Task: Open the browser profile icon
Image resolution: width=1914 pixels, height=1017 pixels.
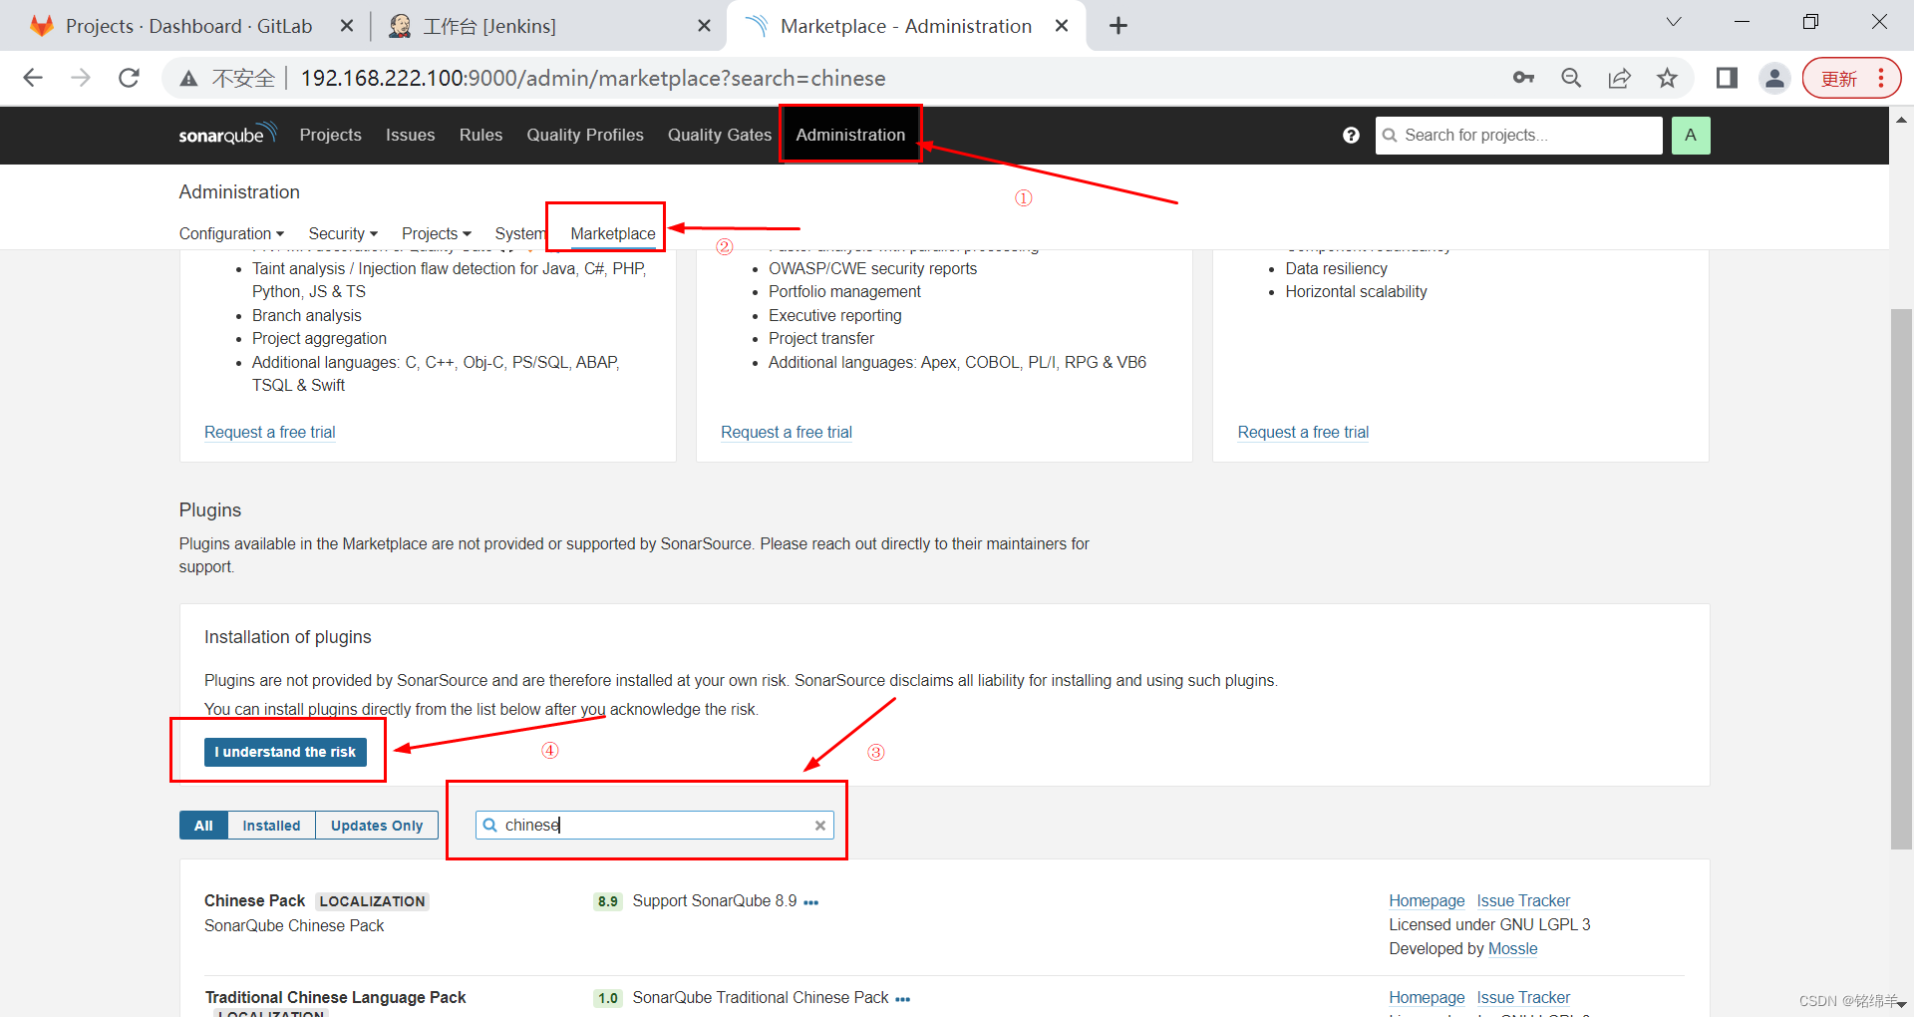Action: click(x=1774, y=78)
